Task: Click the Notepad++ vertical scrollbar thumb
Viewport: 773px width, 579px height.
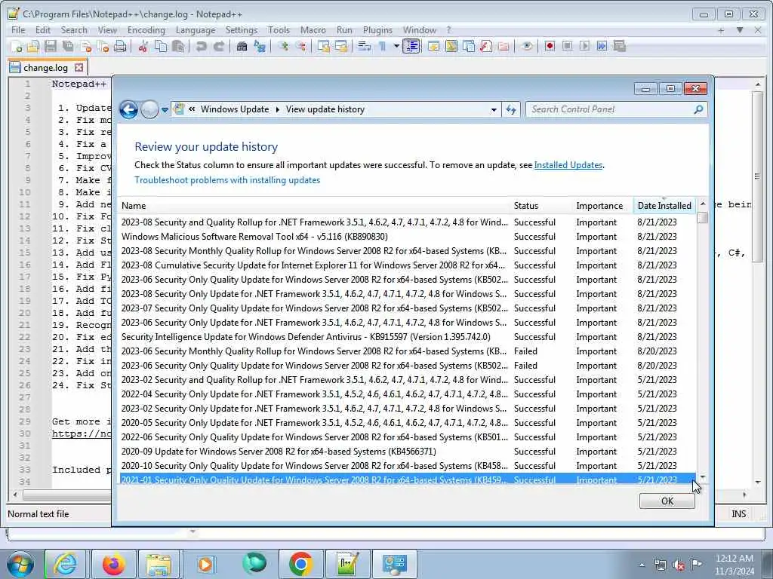Action: coord(757,177)
